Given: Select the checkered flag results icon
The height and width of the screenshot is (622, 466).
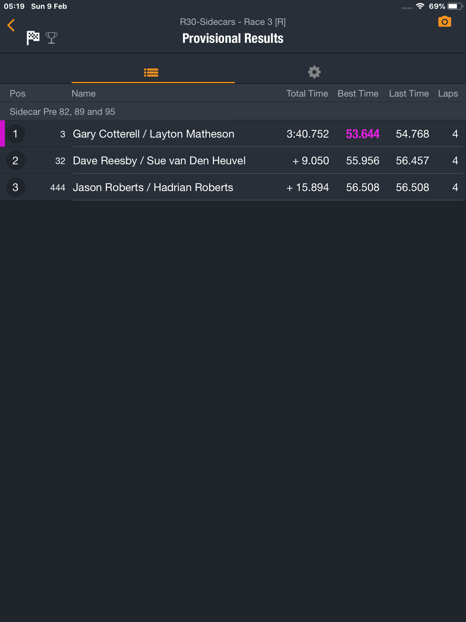Looking at the screenshot, I should click(33, 38).
